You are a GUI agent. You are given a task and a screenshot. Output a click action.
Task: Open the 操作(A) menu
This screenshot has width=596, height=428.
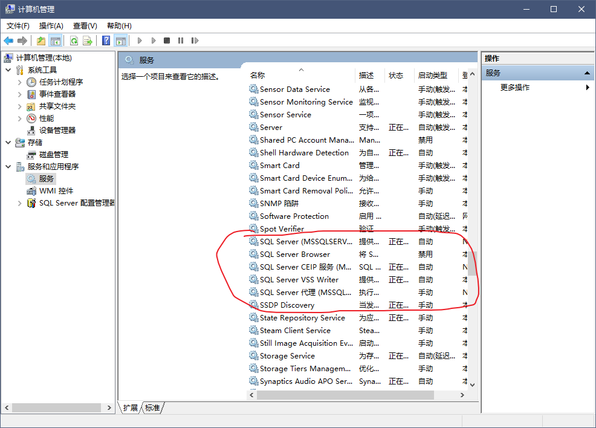point(51,26)
